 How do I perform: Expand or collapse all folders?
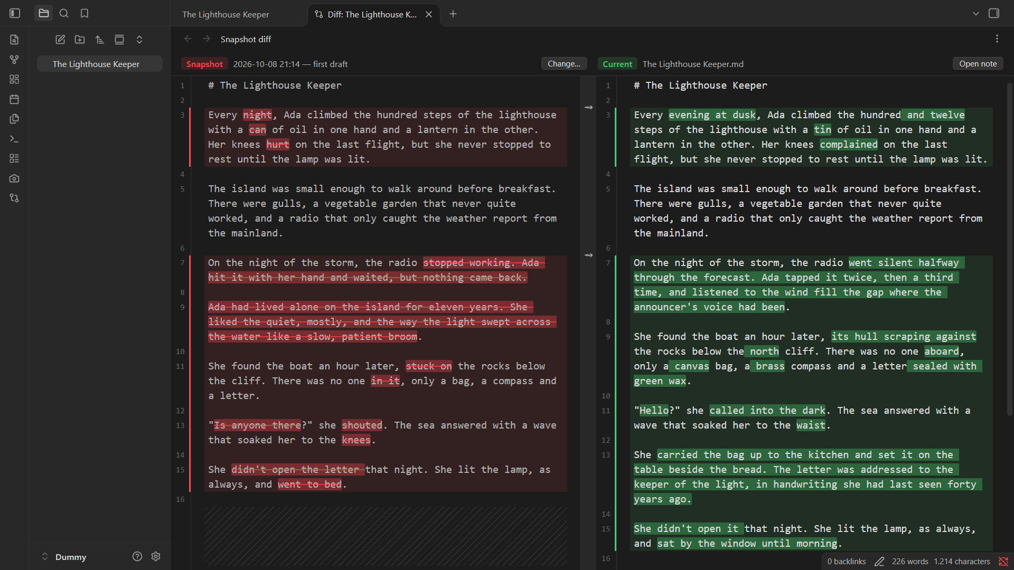(139, 40)
